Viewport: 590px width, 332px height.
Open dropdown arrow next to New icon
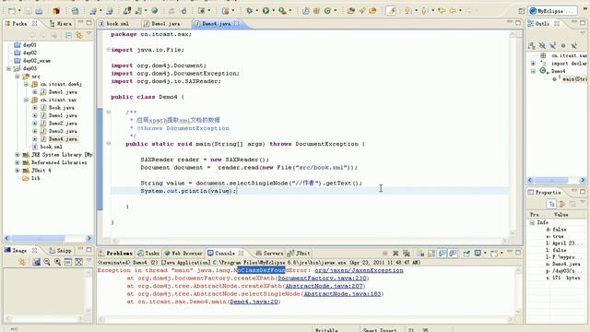(19, 11)
